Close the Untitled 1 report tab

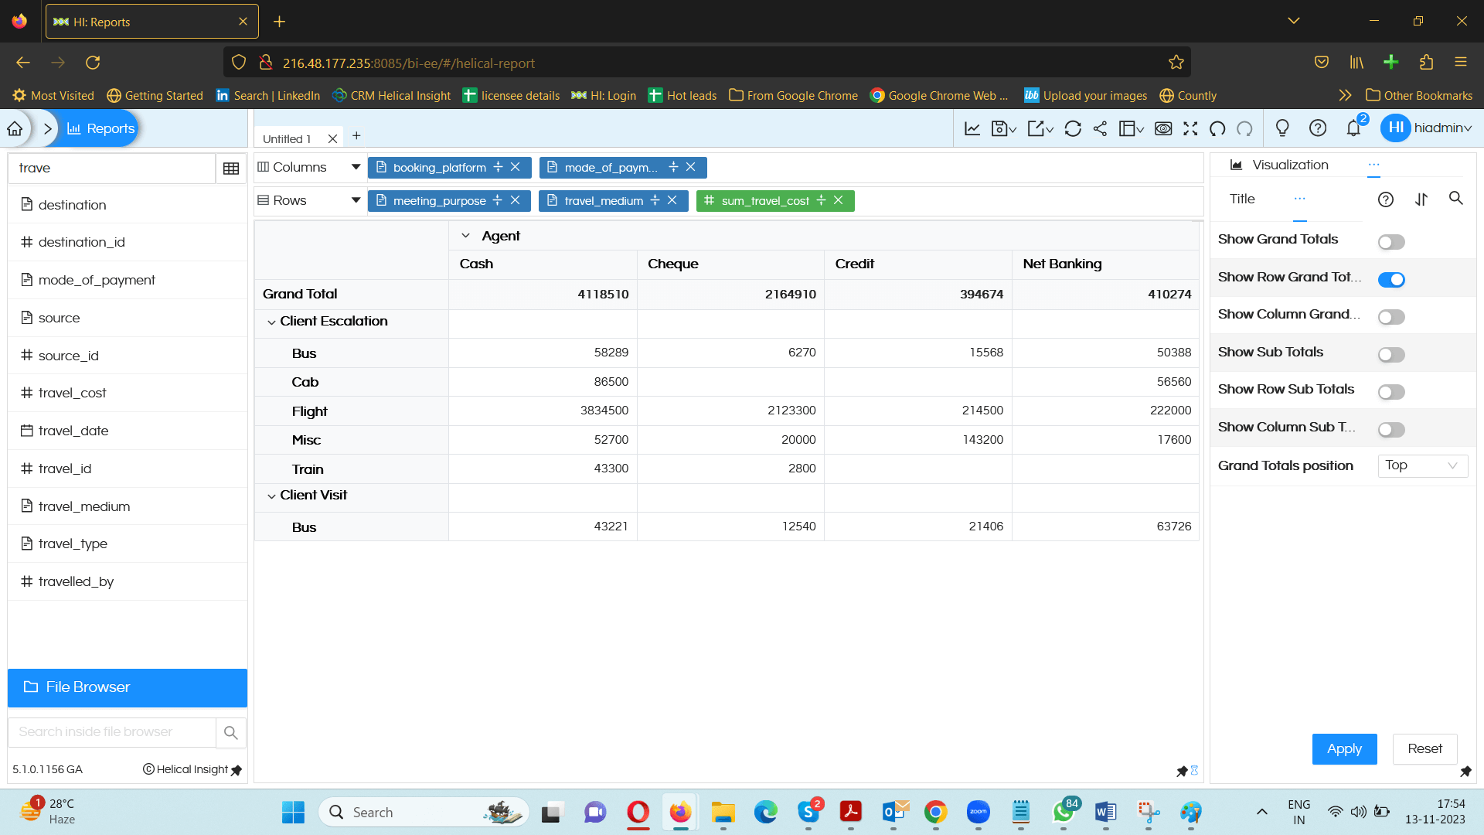(332, 139)
